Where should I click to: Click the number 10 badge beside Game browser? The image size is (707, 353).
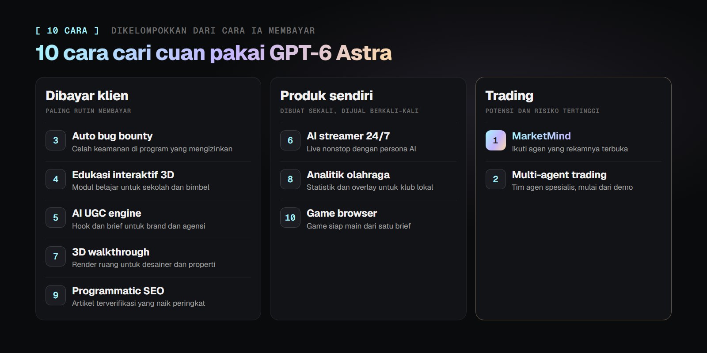(x=290, y=218)
